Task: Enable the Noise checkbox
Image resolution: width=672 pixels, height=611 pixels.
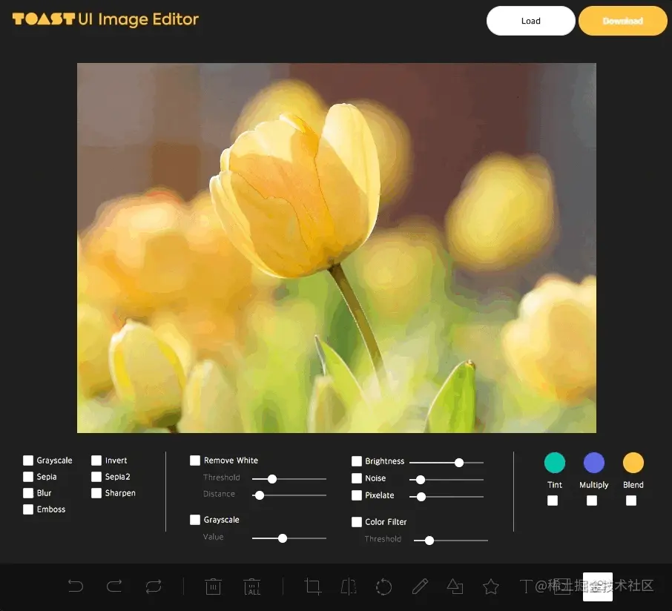Action: (x=357, y=478)
